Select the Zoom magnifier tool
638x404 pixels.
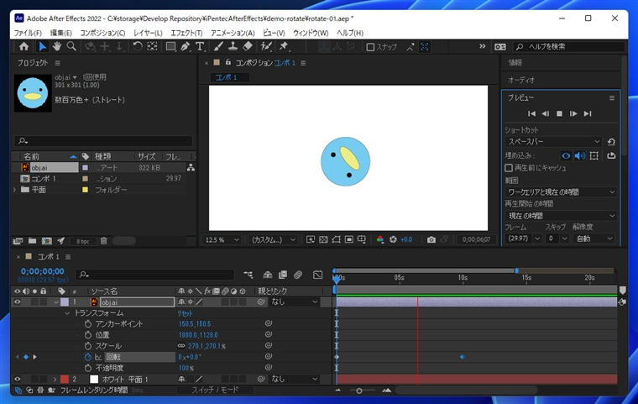pyautogui.click(x=71, y=46)
